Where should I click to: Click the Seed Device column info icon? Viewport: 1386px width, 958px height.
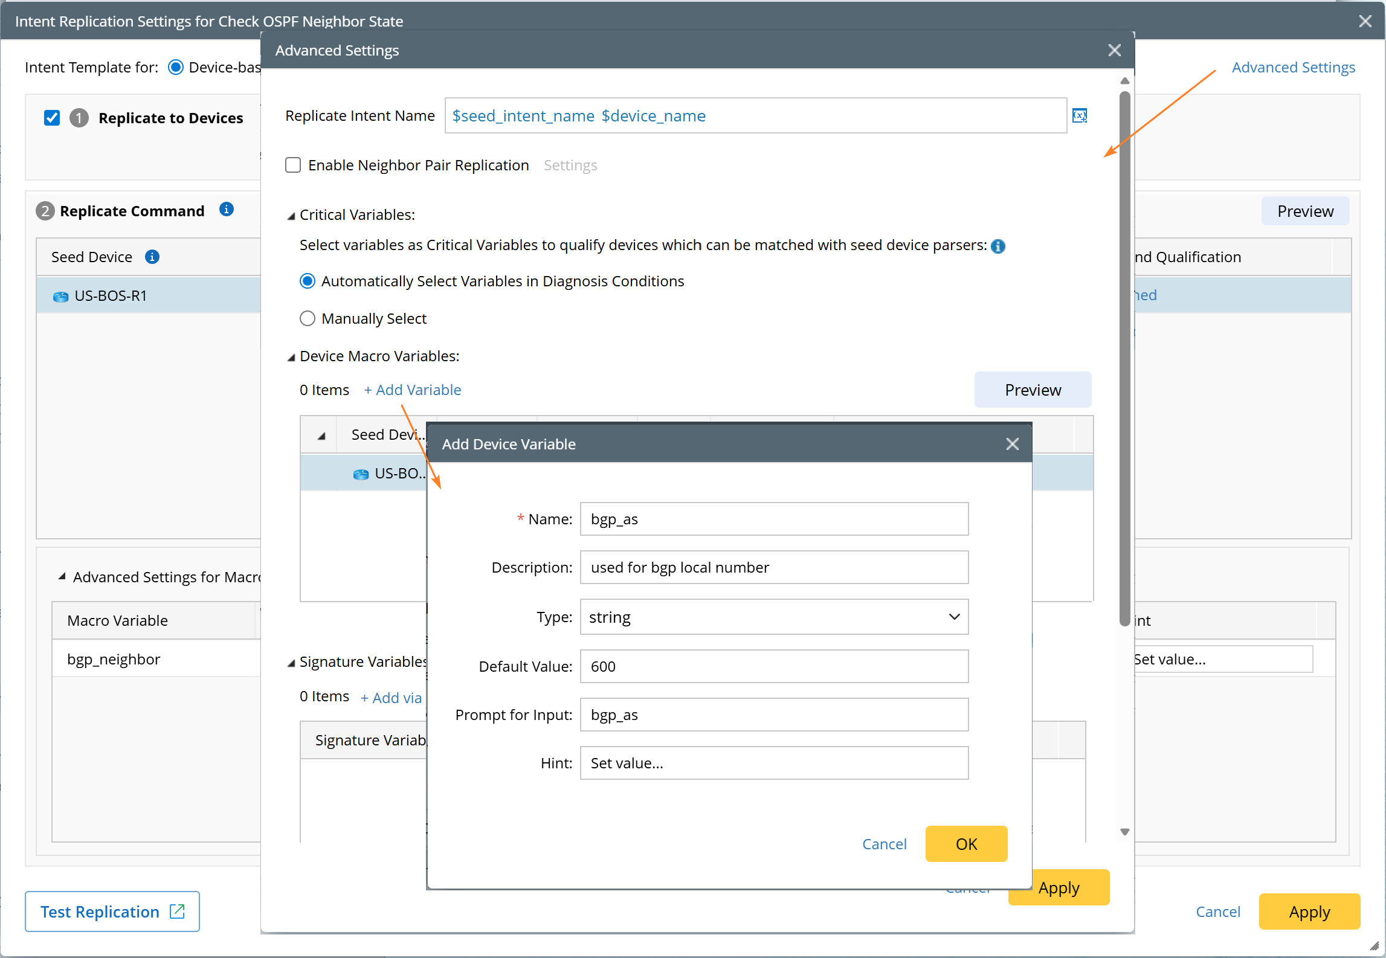[152, 257]
